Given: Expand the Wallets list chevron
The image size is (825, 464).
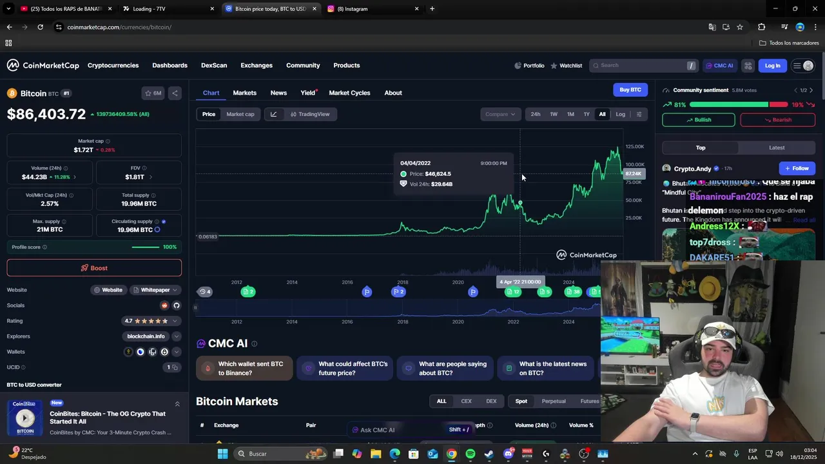Looking at the screenshot, I should (x=176, y=352).
